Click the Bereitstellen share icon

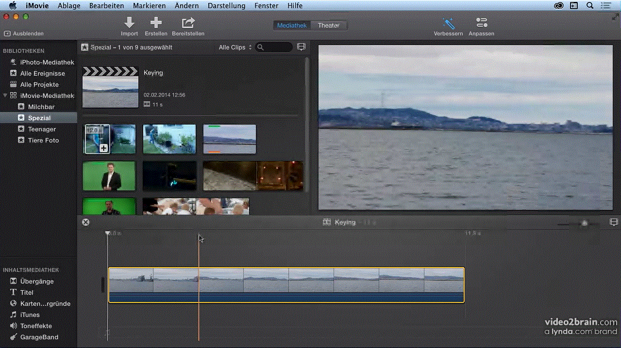pos(188,23)
